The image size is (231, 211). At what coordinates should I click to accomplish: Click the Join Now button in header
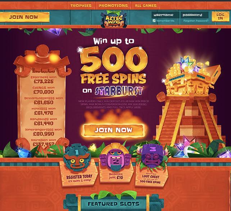[24, 17]
